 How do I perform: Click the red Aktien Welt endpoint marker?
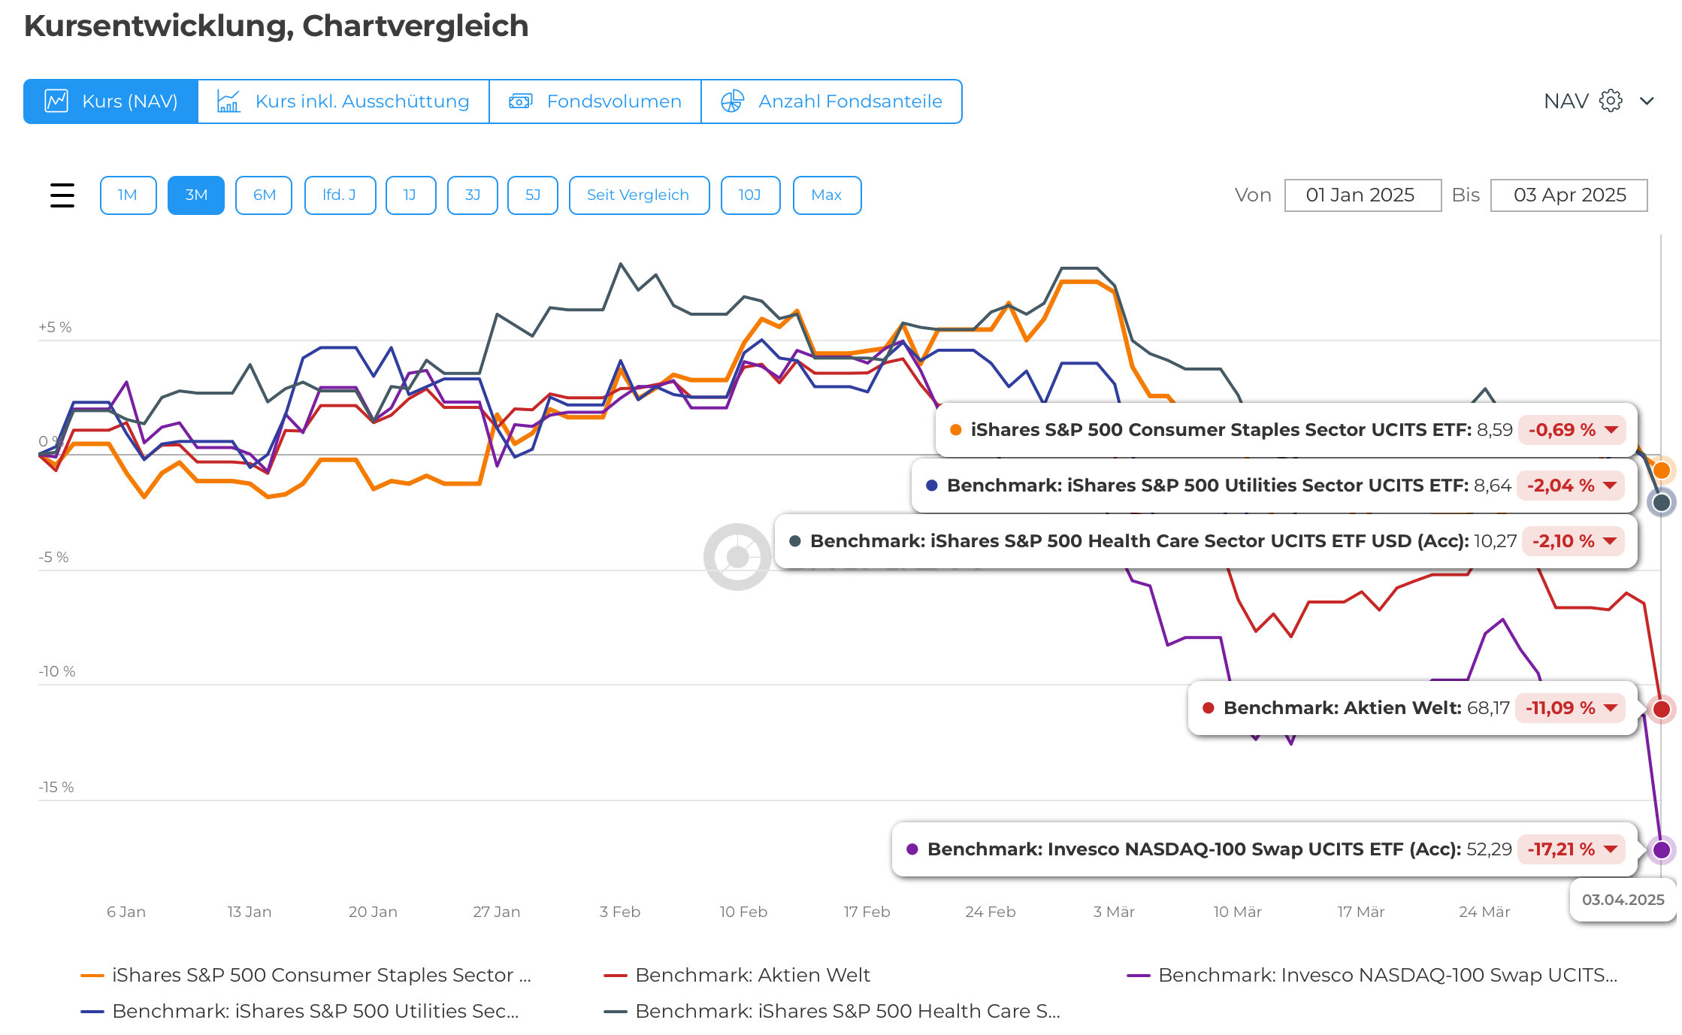[x=1662, y=708]
